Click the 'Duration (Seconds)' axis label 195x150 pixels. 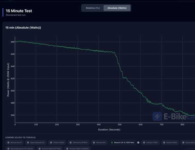pos(109,130)
